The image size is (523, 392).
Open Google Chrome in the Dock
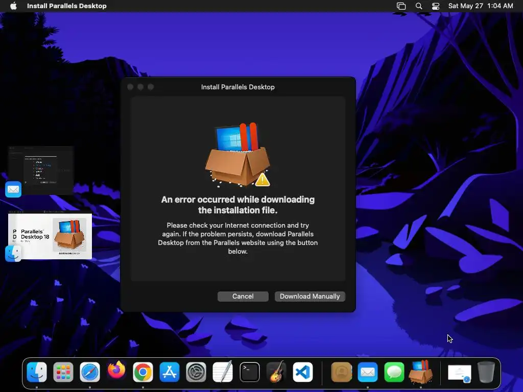click(x=143, y=372)
